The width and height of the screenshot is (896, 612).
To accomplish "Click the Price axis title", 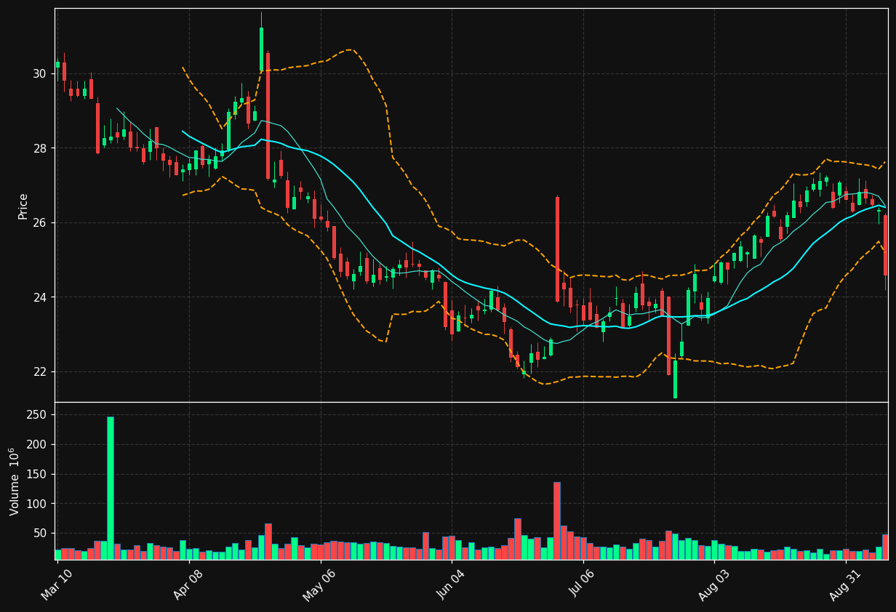I will [x=23, y=206].
